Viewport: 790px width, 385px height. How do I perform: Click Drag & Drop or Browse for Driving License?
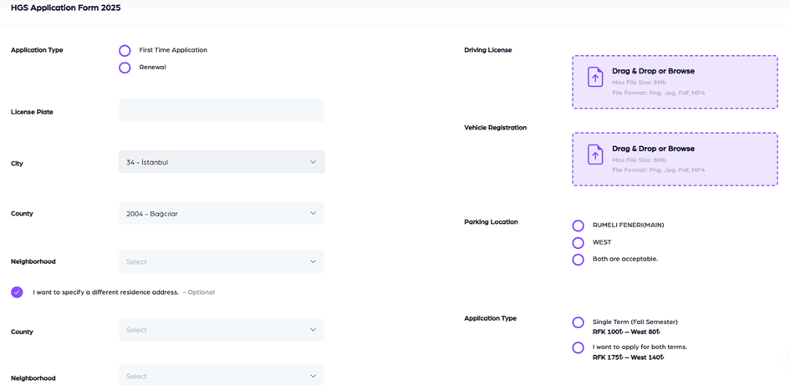[x=653, y=72]
